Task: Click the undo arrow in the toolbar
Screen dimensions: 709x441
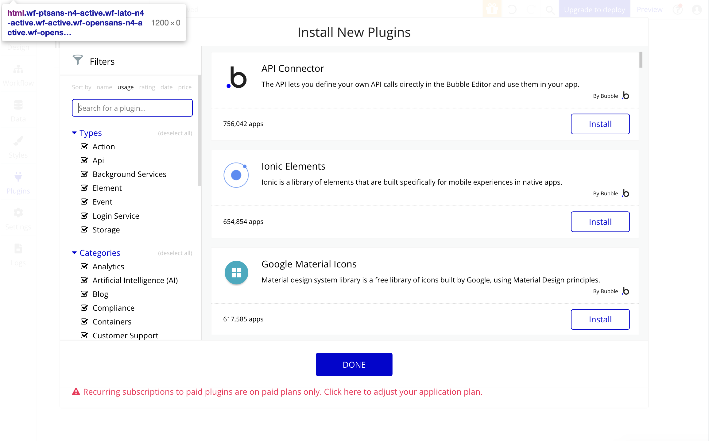Action: (x=511, y=9)
